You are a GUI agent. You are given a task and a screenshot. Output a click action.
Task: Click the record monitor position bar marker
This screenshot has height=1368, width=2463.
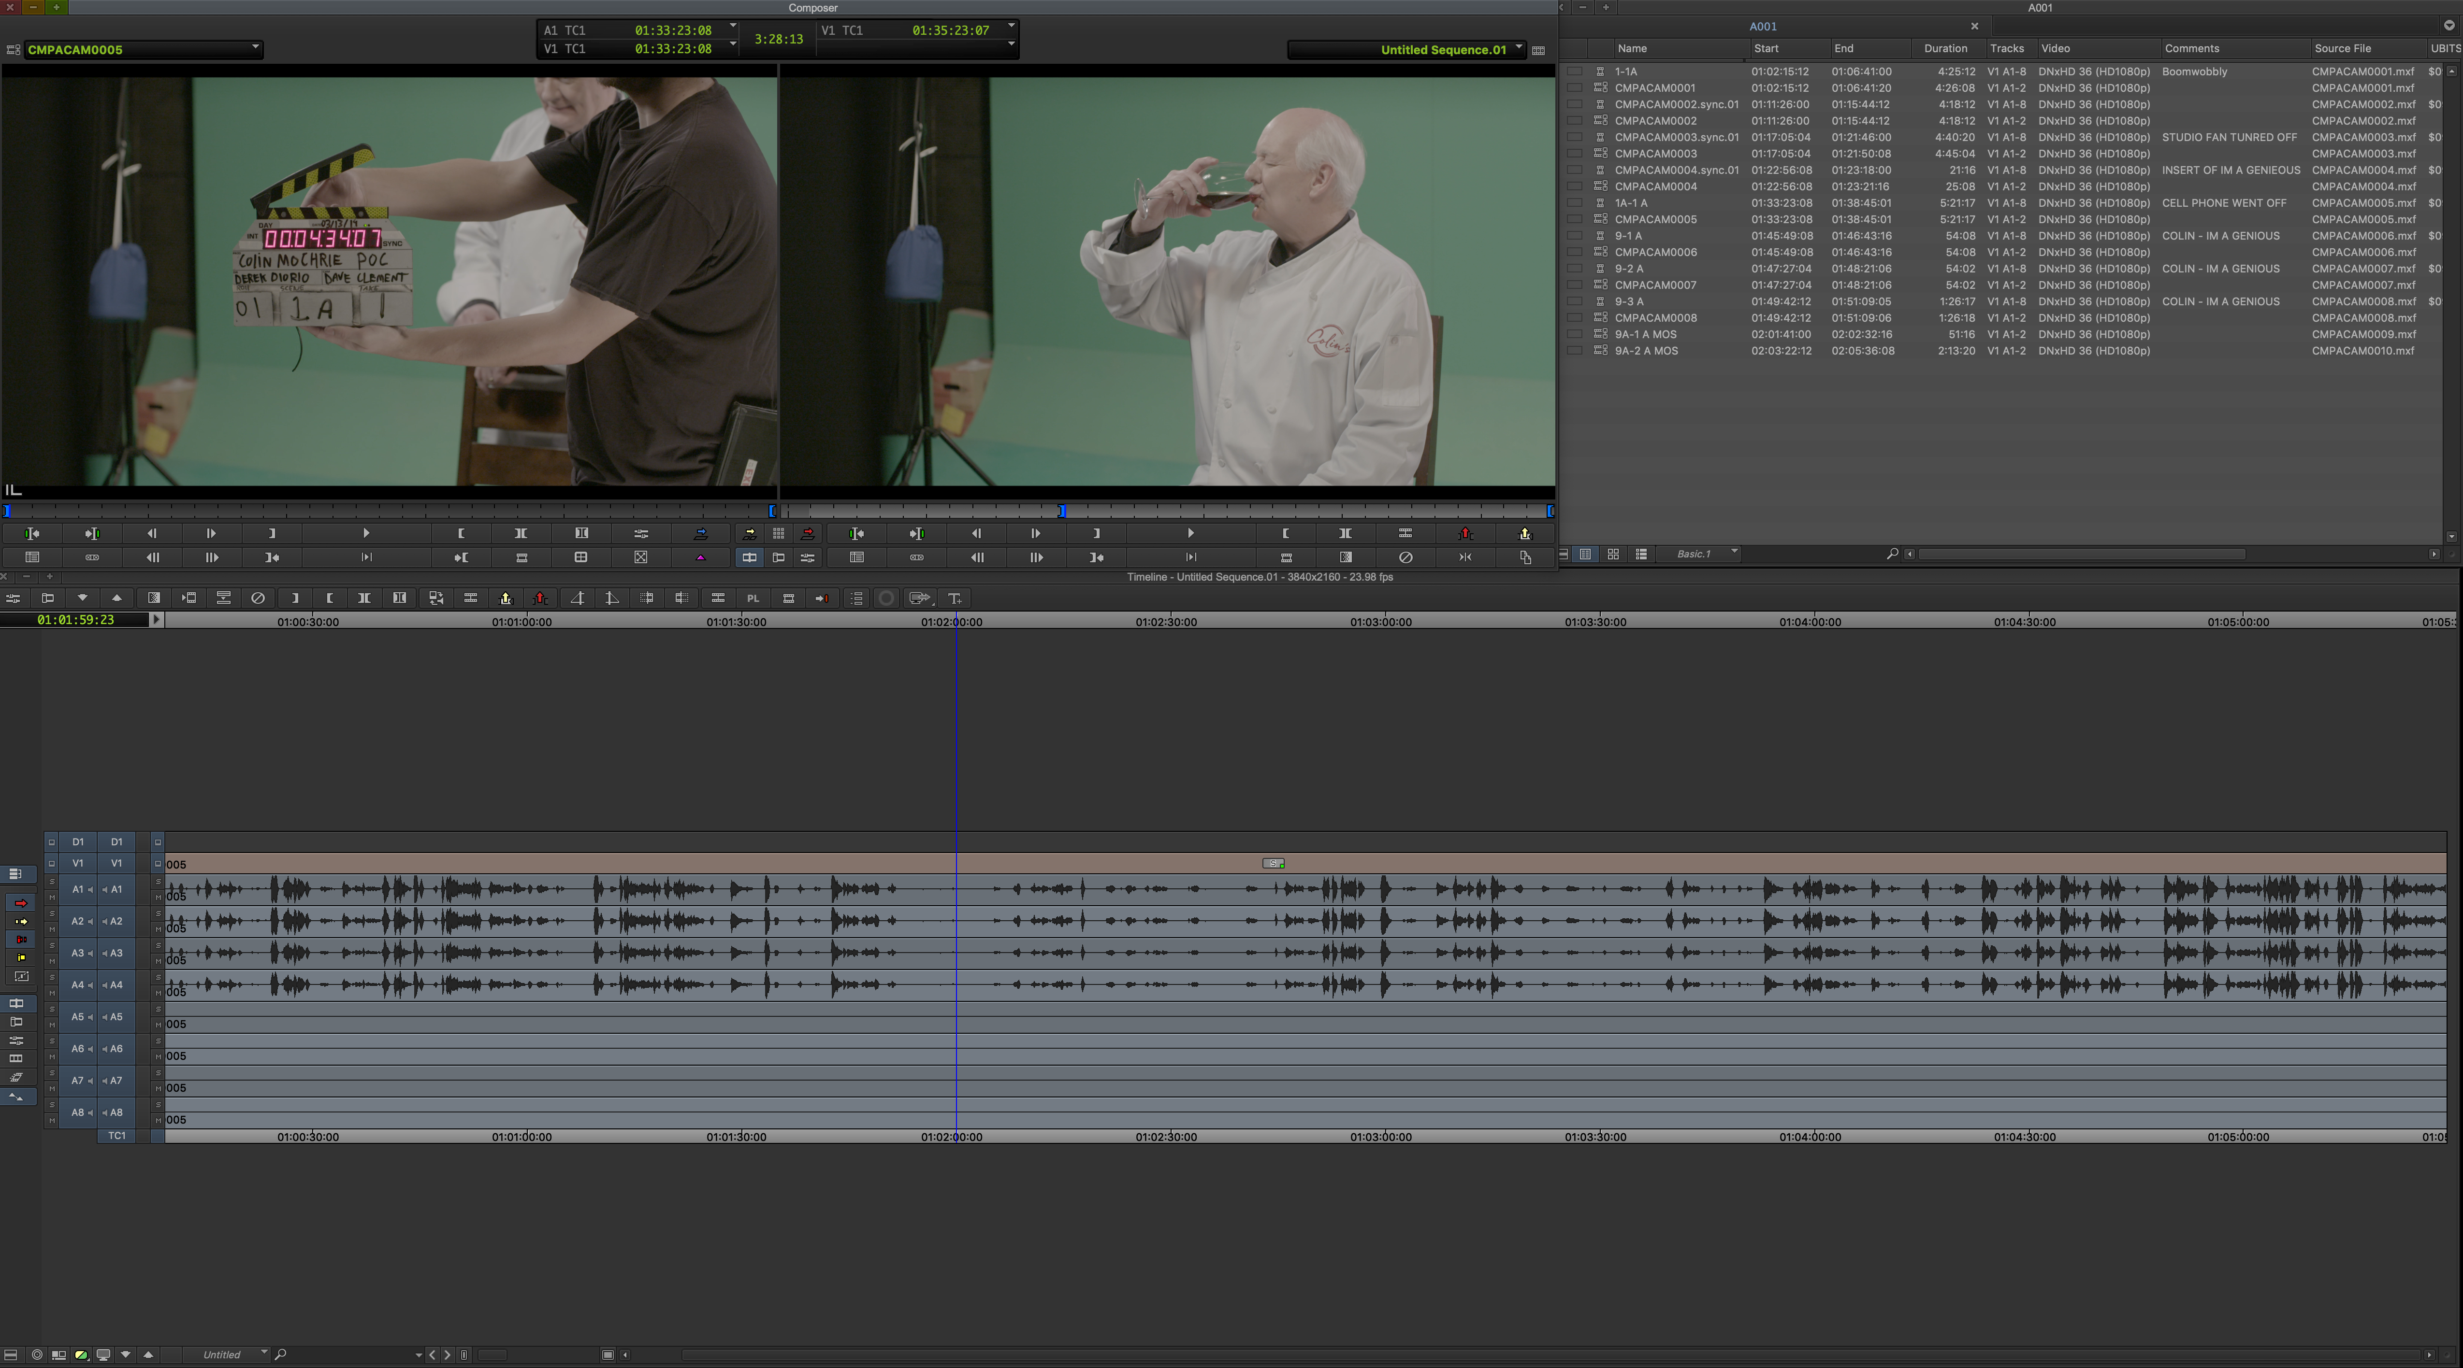pyautogui.click(x=1061, y=511)
